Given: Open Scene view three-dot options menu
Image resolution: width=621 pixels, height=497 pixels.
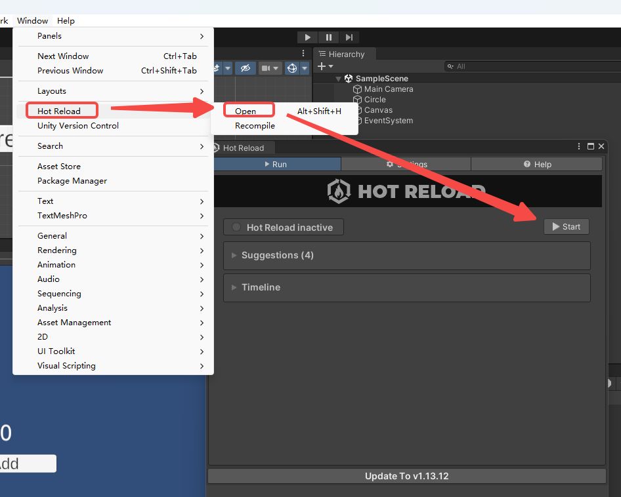Looking at the screenshot, I should pyautogui.click(x=303, y=53).
